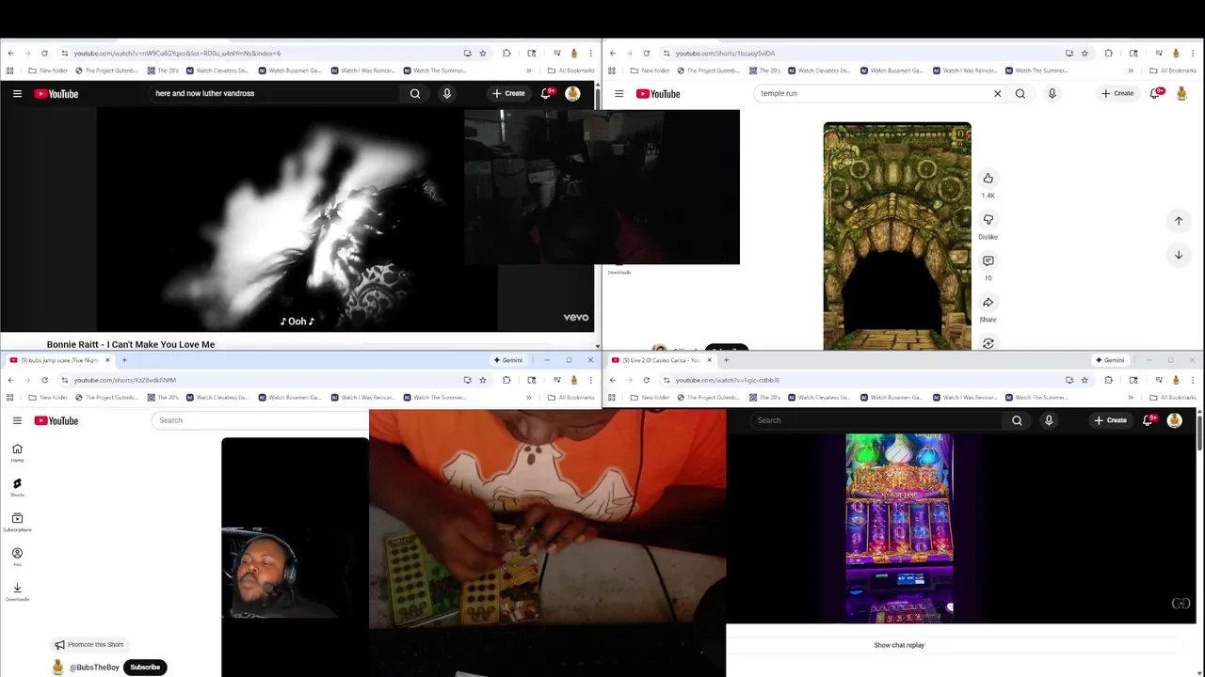Screen dimensions: 1205x677
Task: Open YouTube guide menu in the temple run window
Action: click(x=619, y=93)
